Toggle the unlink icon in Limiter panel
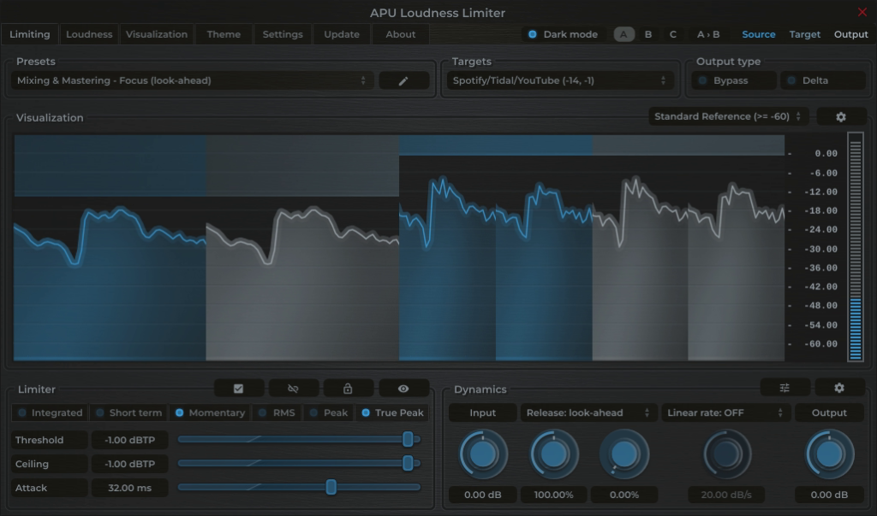The width and height of the screenshot is (877, 516). (294, 388)
